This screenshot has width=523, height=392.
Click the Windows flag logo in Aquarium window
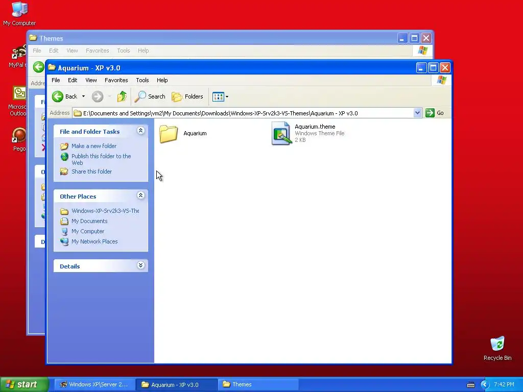[442, 80]
